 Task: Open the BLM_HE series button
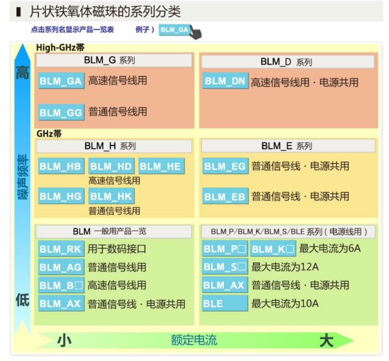pyautogui.click(x=161, y=167)
